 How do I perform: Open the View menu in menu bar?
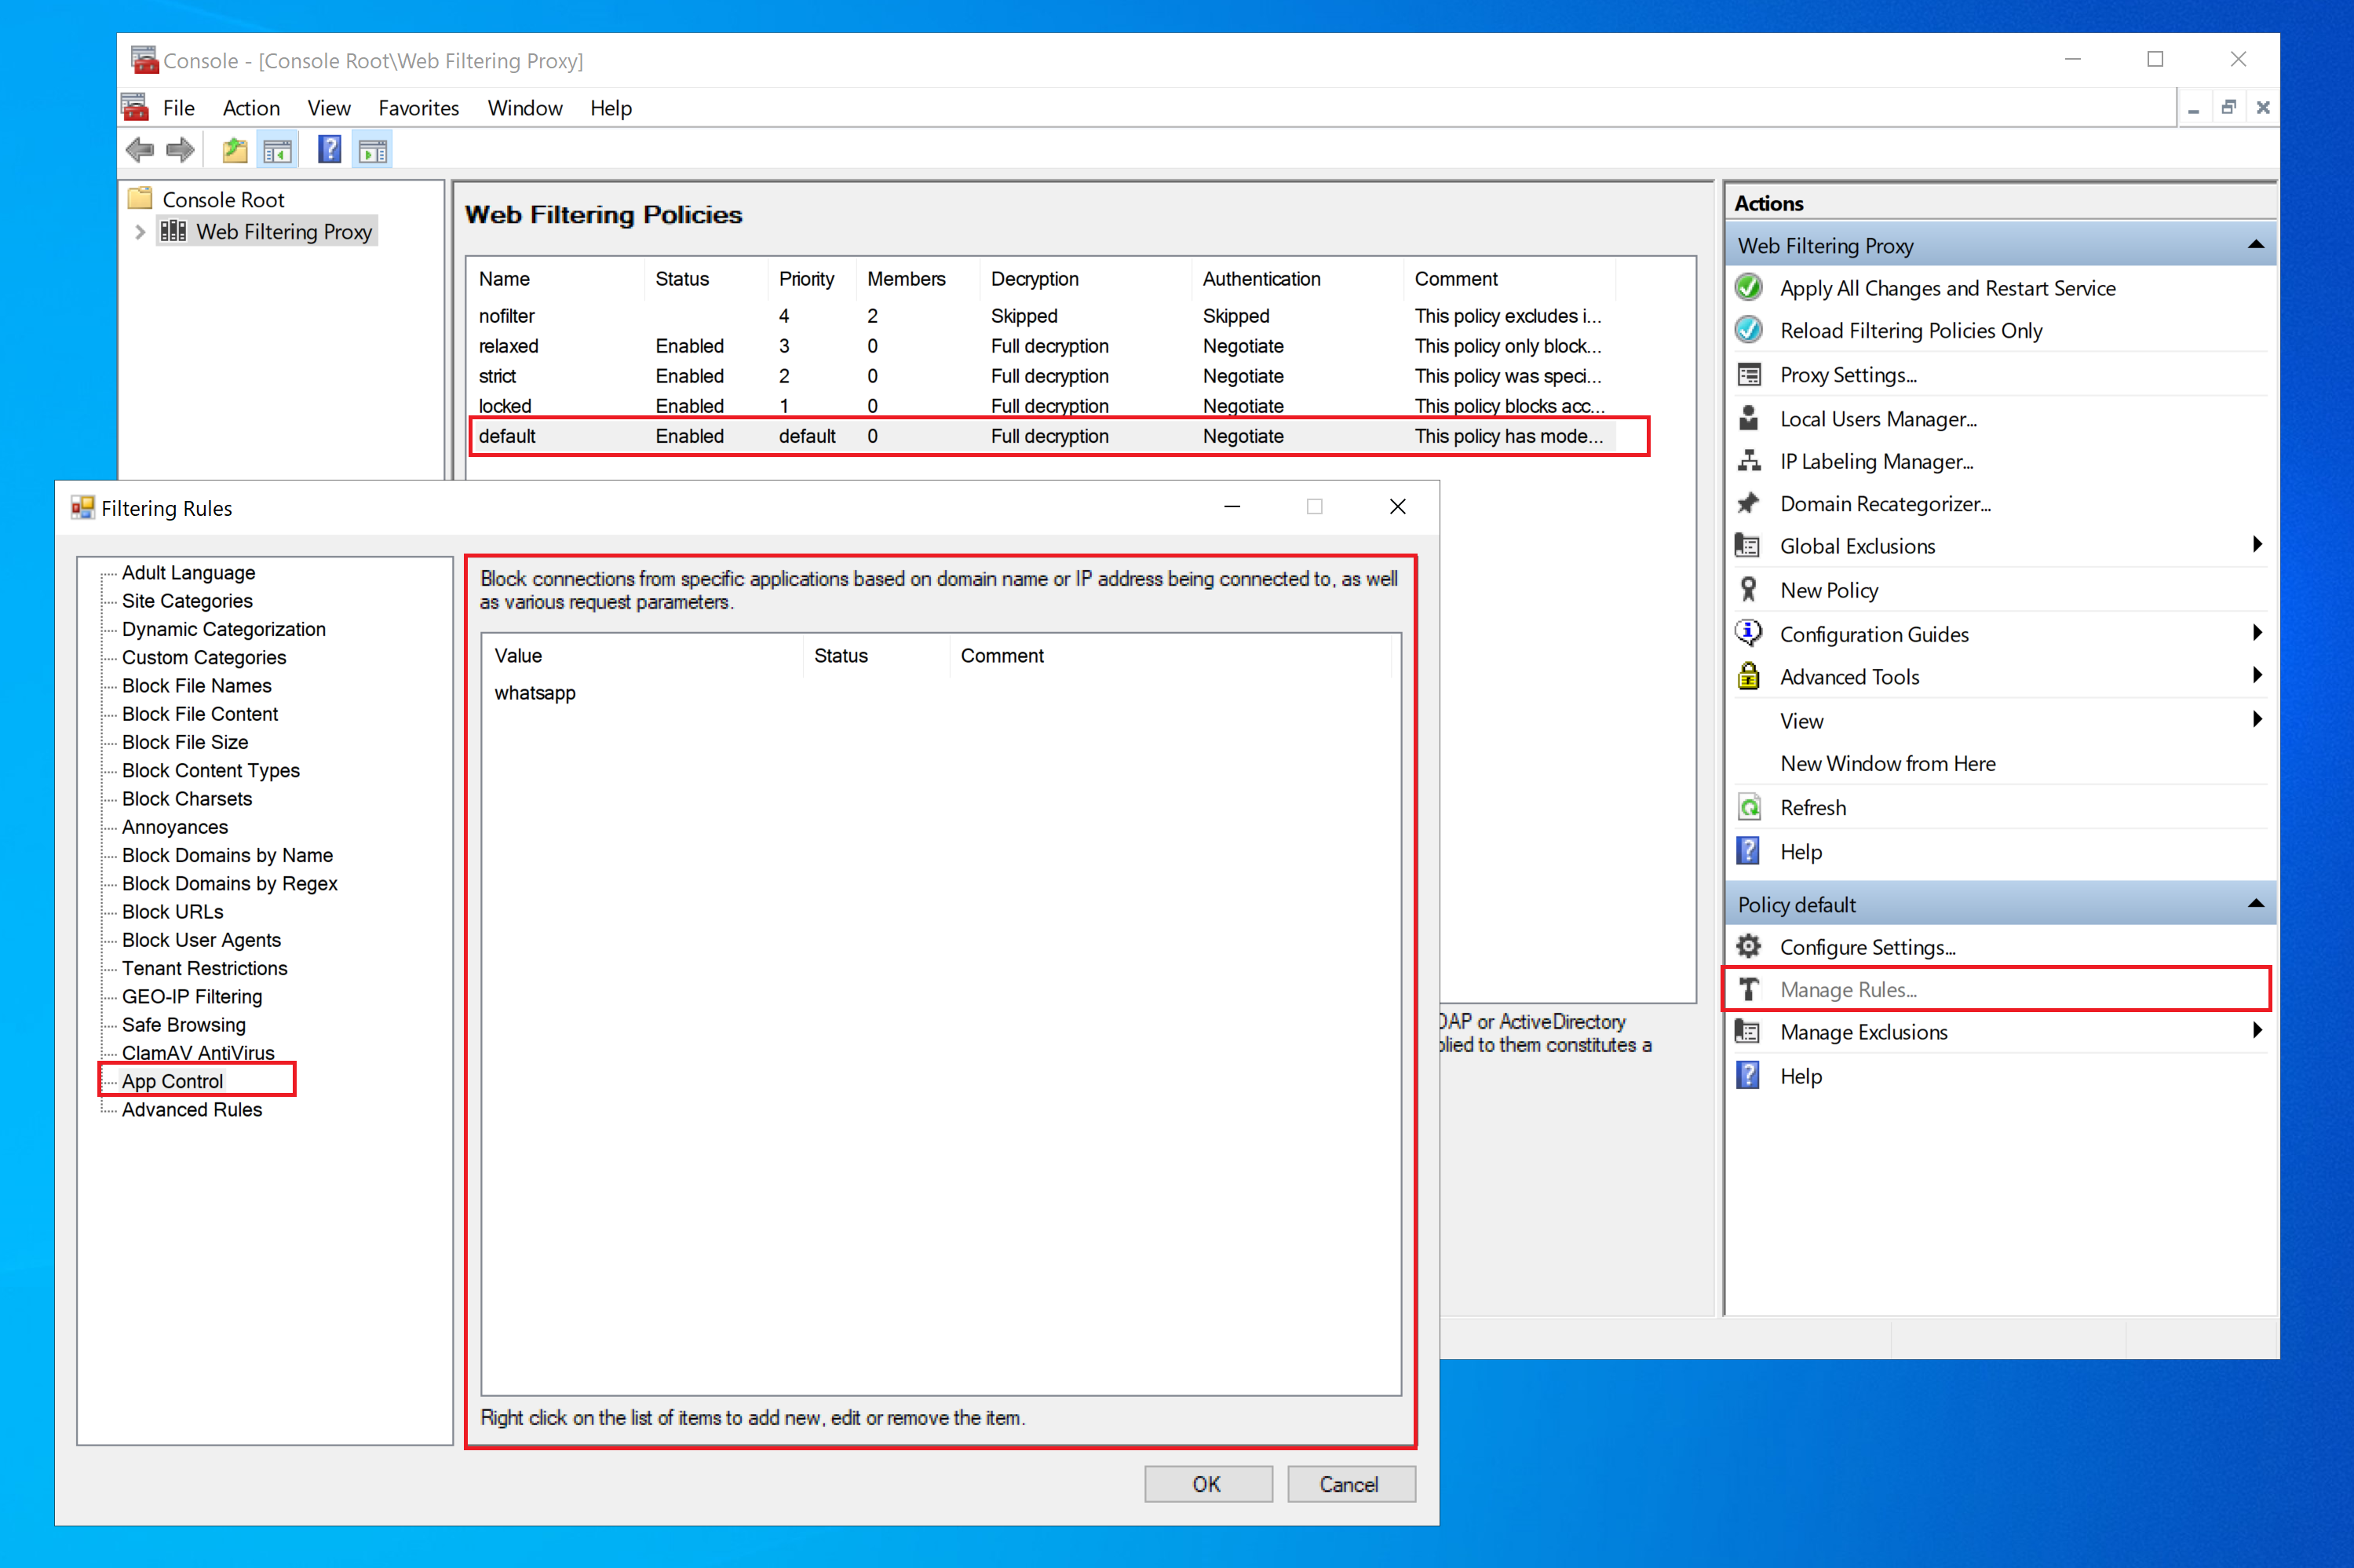click(329, 108)
